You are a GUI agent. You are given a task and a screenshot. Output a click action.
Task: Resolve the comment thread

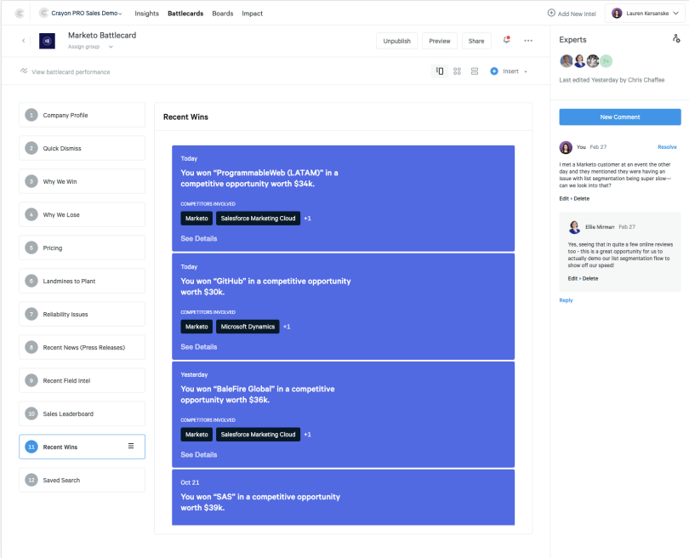[x=667, y=147]
